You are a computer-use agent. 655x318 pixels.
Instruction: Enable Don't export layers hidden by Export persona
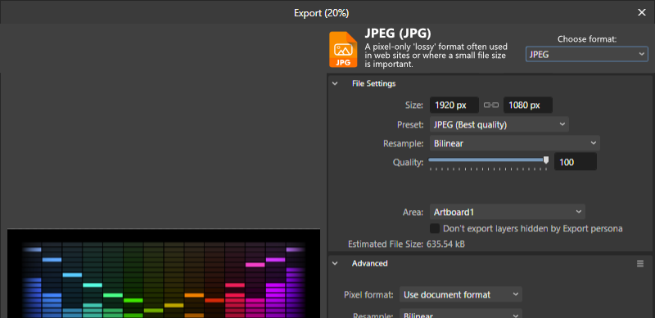pyautogui.click(x=435, y=228)
